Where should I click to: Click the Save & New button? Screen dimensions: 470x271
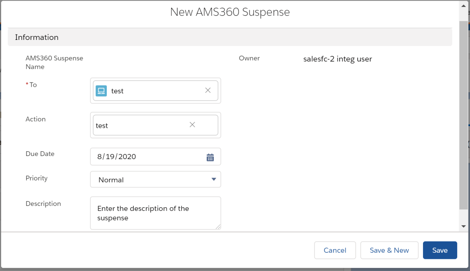point(389,250)
